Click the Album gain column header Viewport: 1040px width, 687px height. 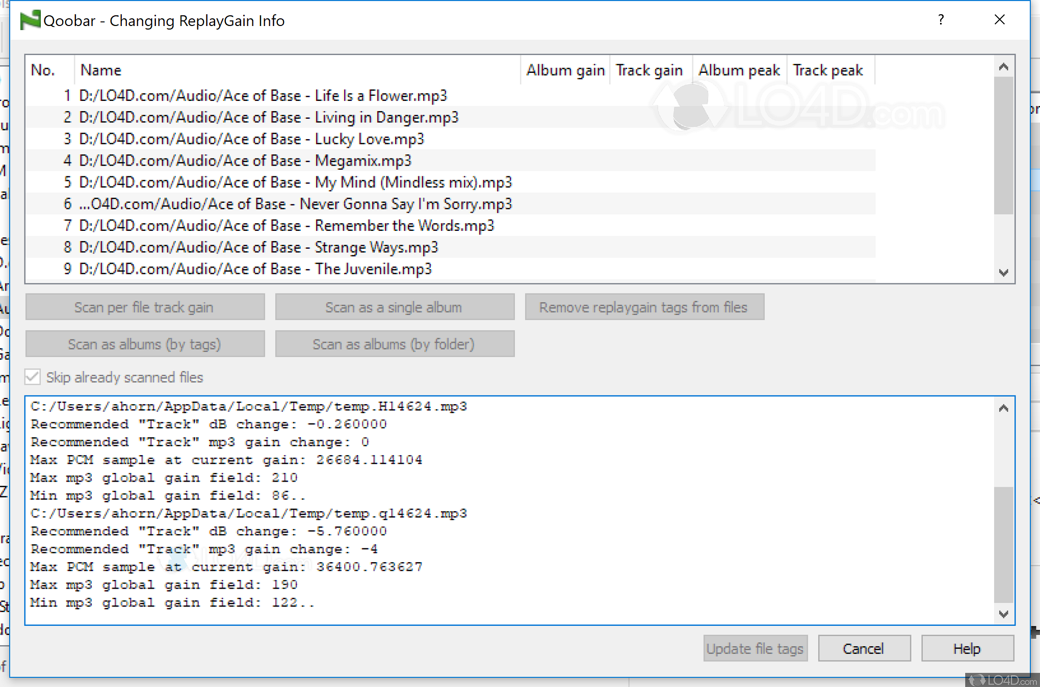[565, 70]
